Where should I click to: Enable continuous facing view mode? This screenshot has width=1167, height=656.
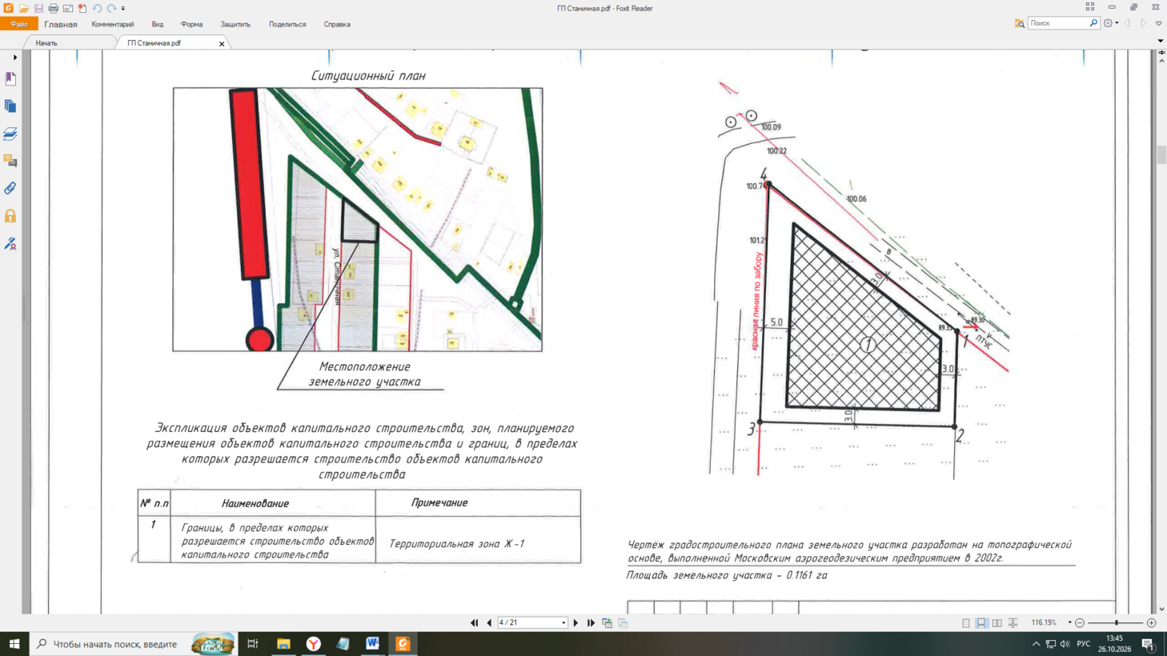[1013, 622]
